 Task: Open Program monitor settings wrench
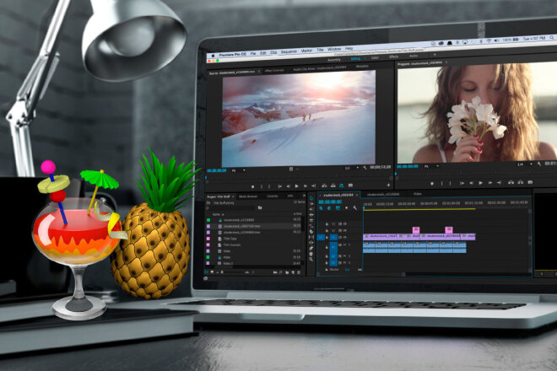point(539,164)
